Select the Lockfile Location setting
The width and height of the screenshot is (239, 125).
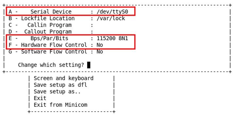67,18
